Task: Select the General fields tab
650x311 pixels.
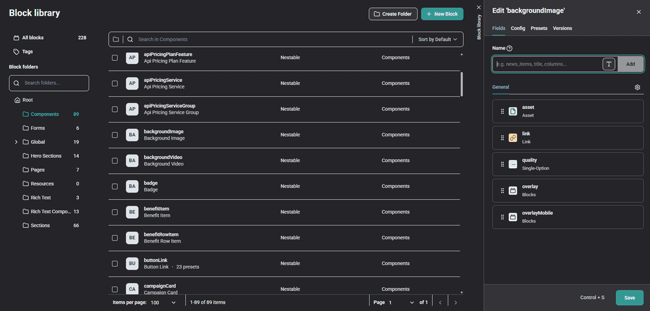Action: click(x=500, y=87)
